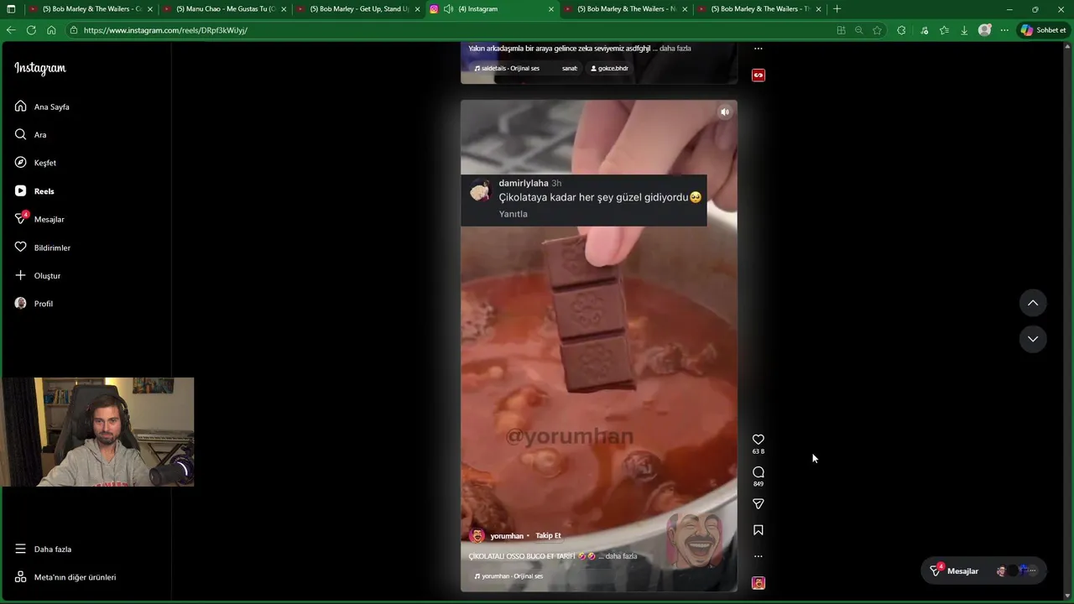
Task: Expand caption with daha fazla link
Action: pyautogui.click(x=621, y=556)
